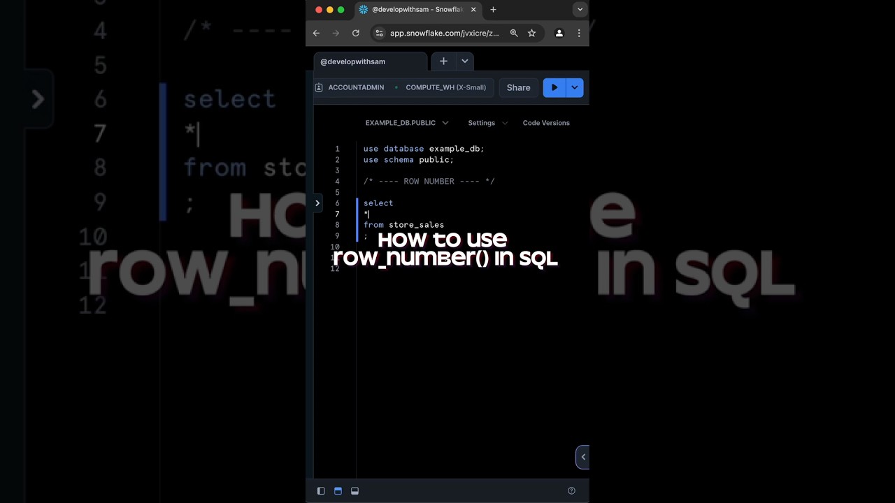Toggle the editor panel layout icon

(338, 491)
